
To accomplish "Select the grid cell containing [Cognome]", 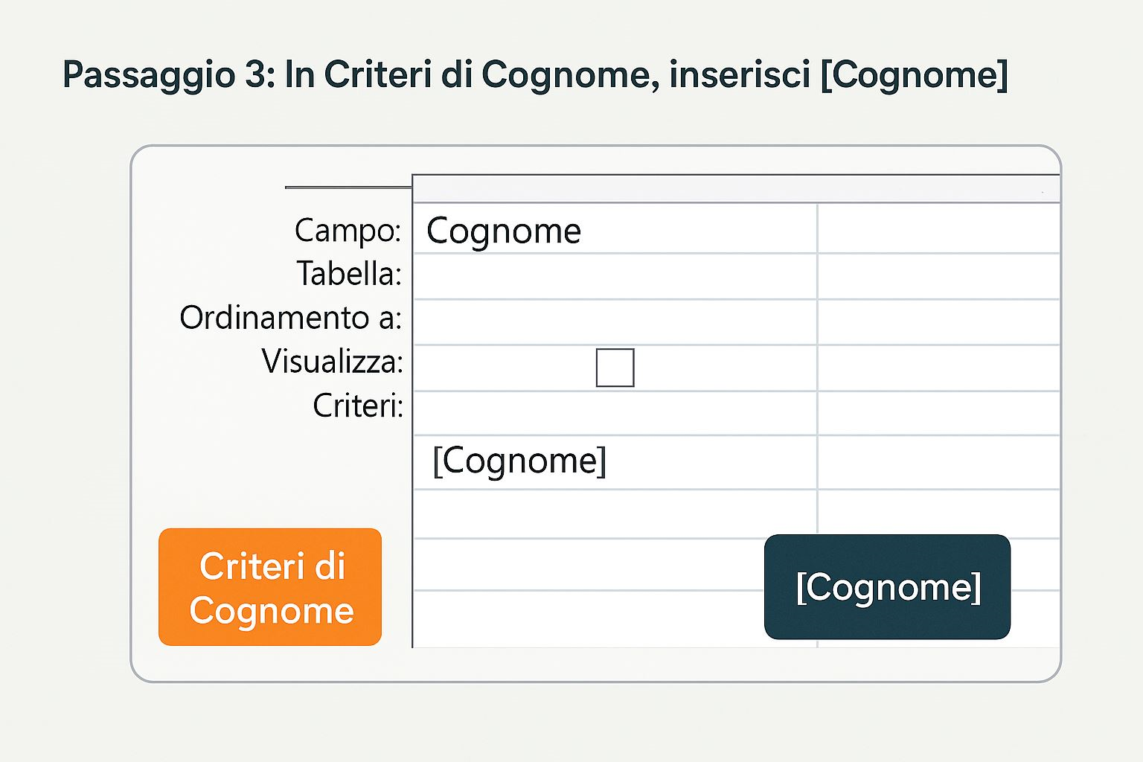I will pyautogui.click(x=614, y=461).
